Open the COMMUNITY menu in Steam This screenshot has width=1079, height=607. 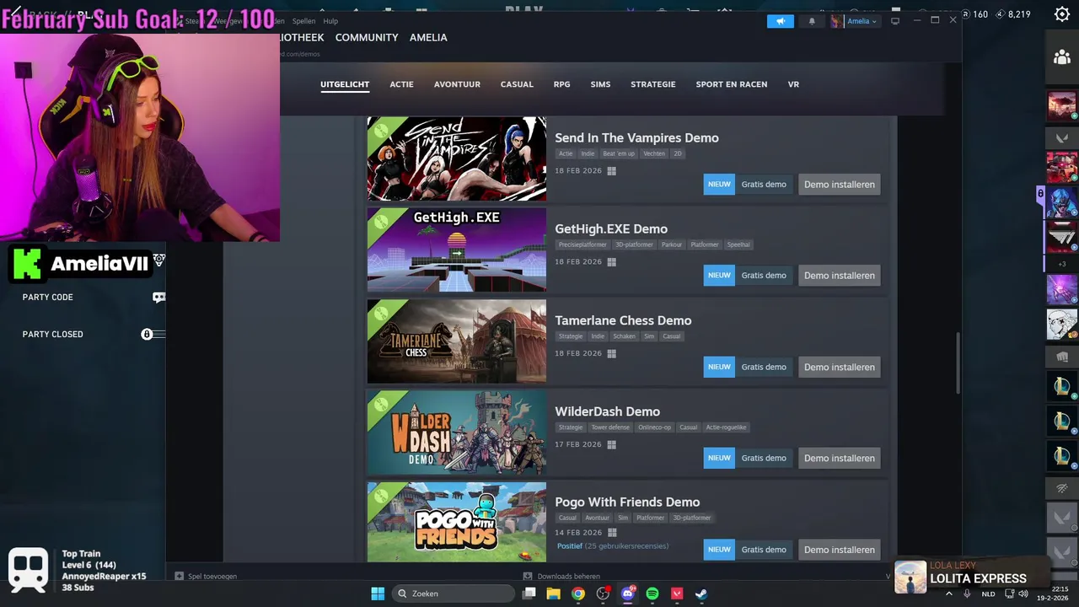[367, 37]
